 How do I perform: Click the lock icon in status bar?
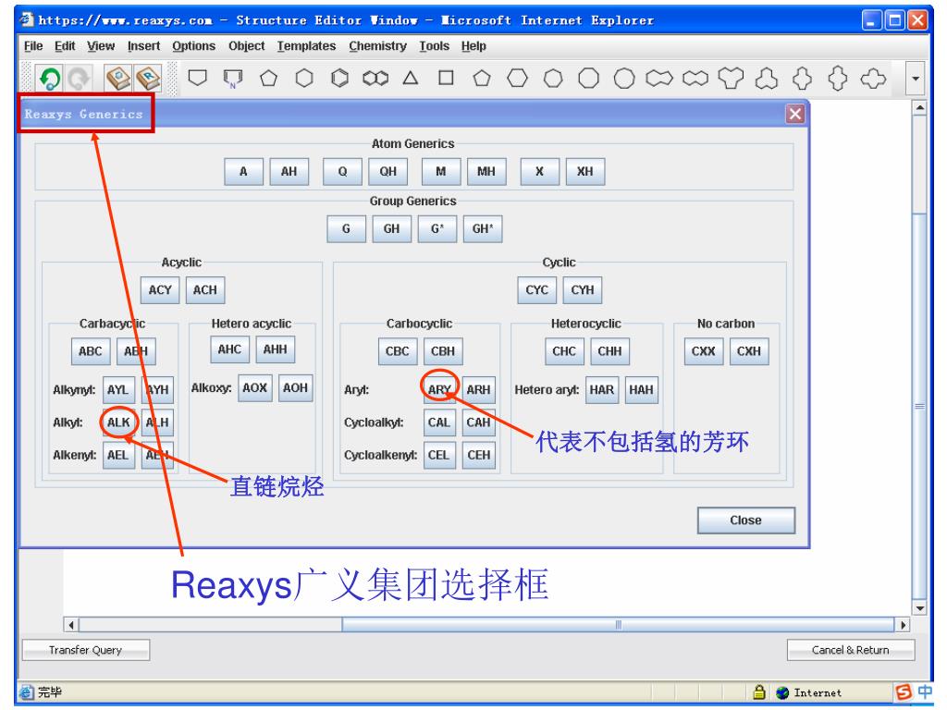pyautogui.click(x=759, y=692)
